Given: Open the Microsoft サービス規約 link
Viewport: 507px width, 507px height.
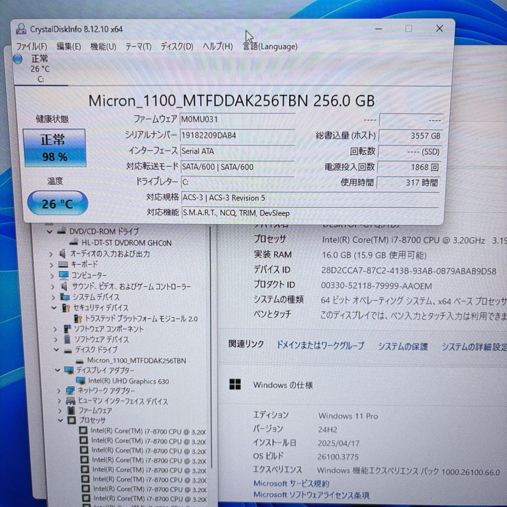Looking at the screenshot, I should 291,483.
